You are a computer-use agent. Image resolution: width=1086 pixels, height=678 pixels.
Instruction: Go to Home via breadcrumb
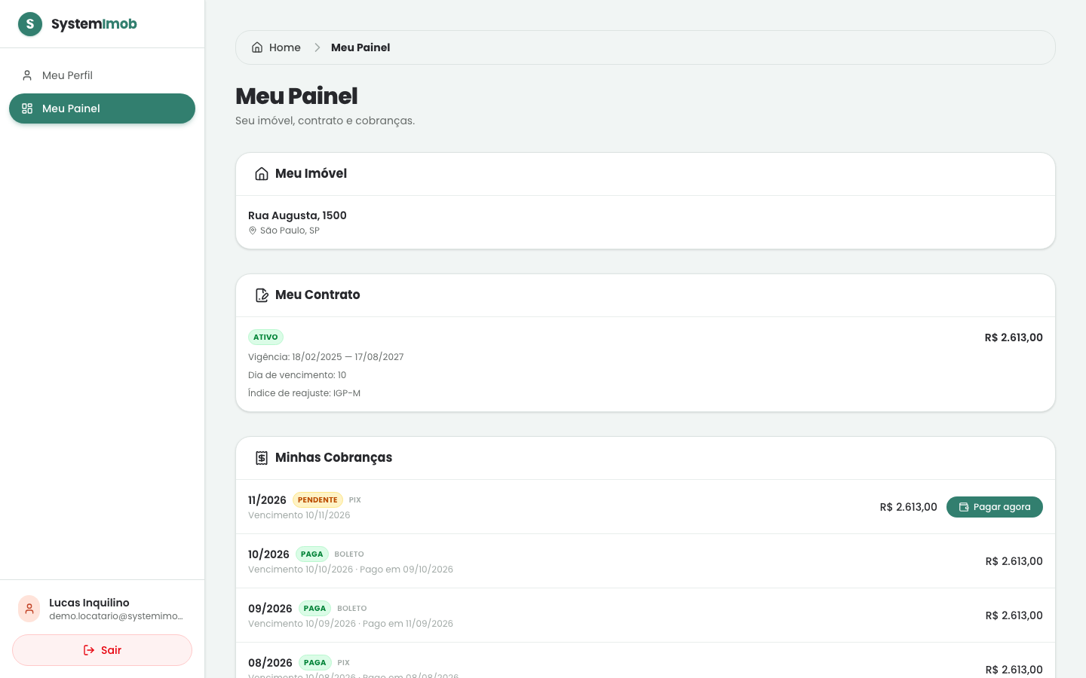[x=276, y=47]
